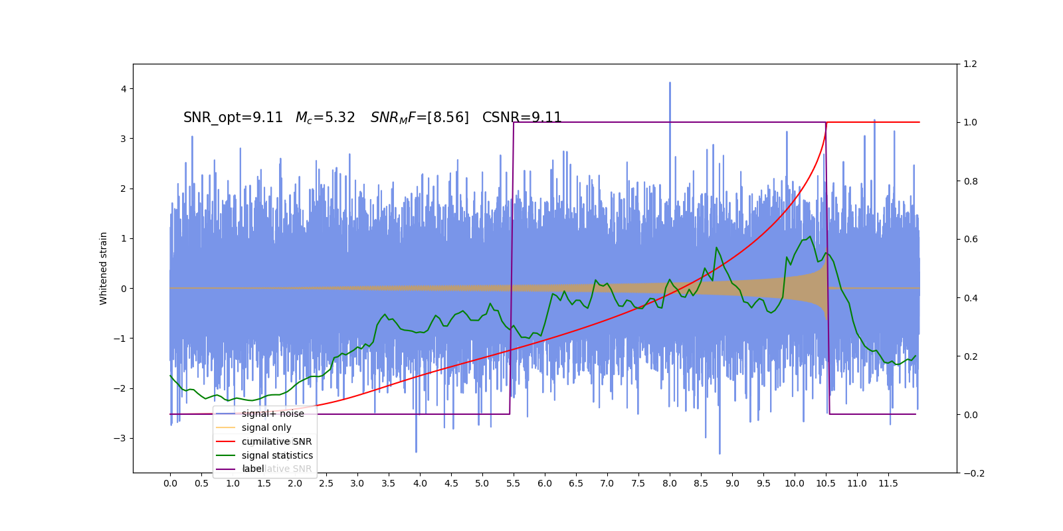Click the x-axis tick label 10.5

826,483
